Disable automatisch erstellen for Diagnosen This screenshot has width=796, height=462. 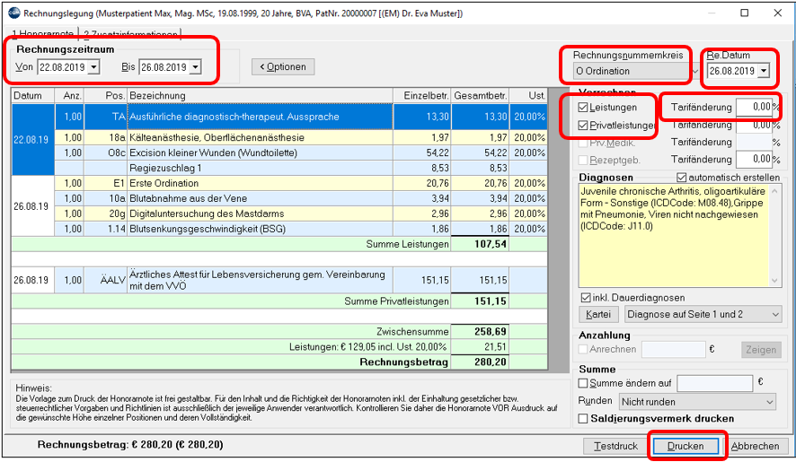[x=681, y=178]
